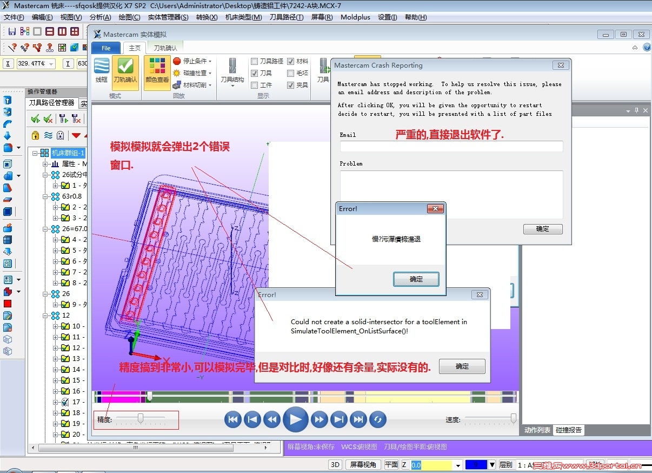The image size is (652, 473).
Task: Click the four-viewport layout icon in the toolbar
Action: point(75,32)
